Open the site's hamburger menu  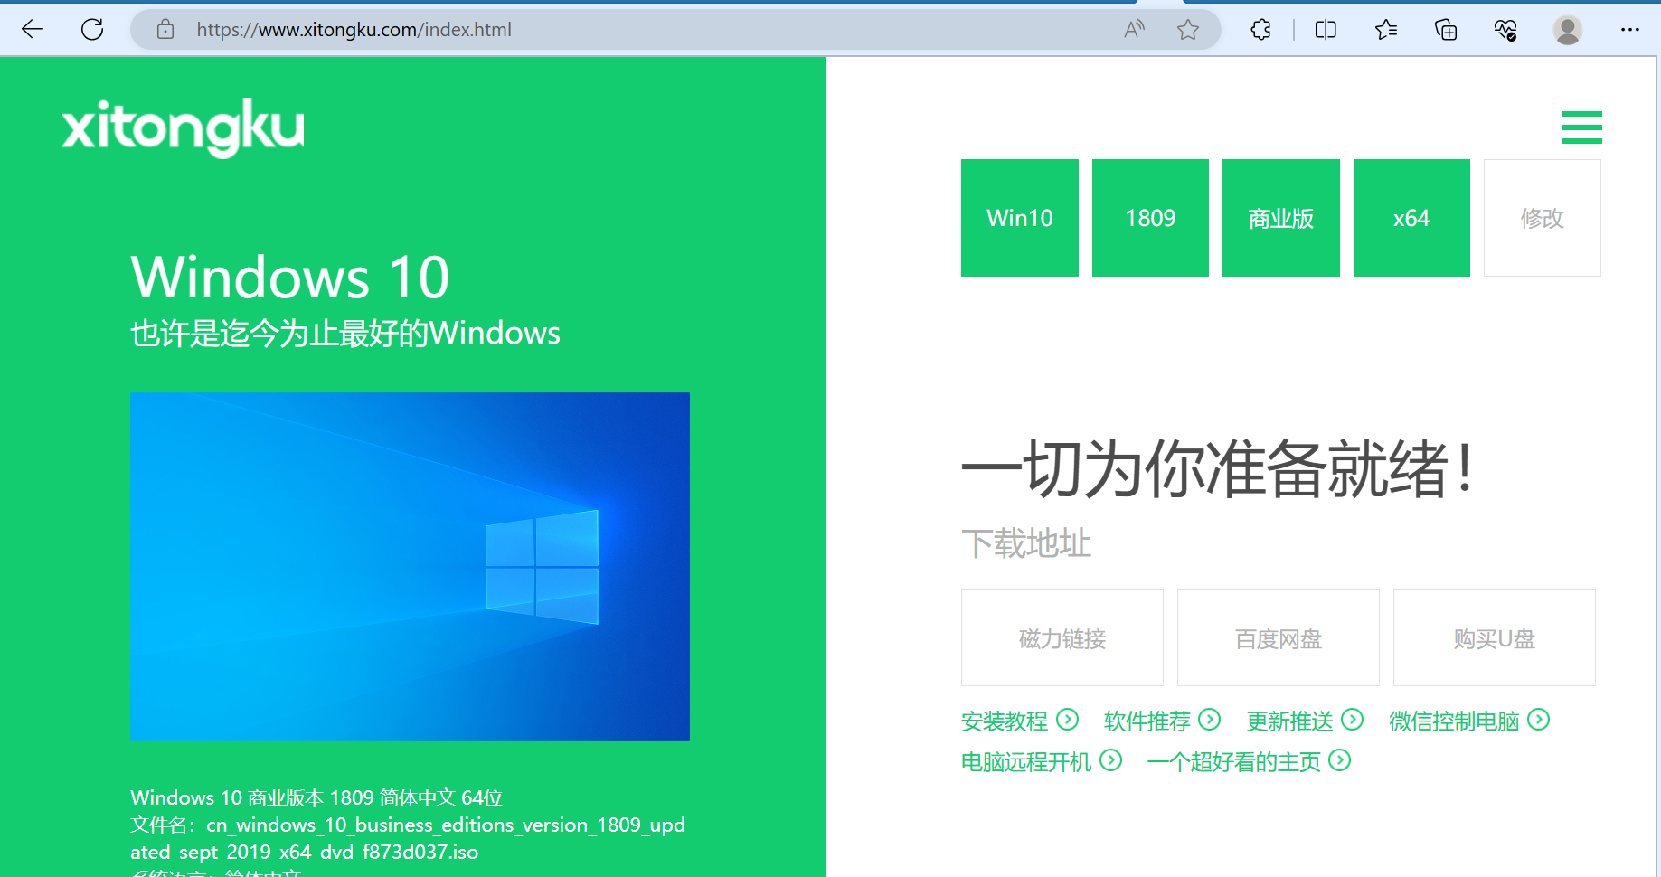tap(1581, 127)
